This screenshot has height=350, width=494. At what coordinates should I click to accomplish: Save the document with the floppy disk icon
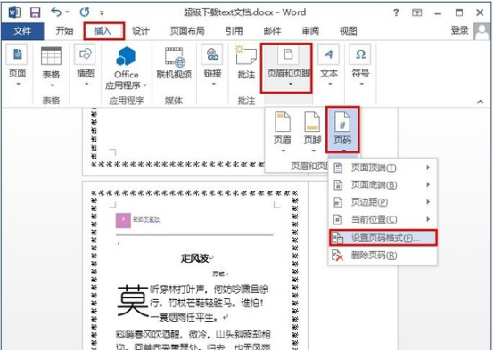[x=35, y=12]
